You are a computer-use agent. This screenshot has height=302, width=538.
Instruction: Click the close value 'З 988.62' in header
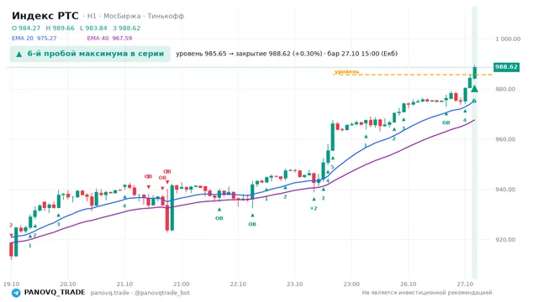tap(127, 28)
